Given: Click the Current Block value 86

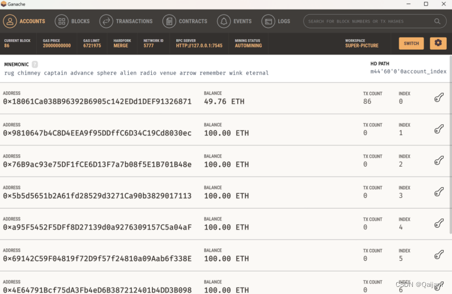Looking at the screenshot, I should pos(7,46).
